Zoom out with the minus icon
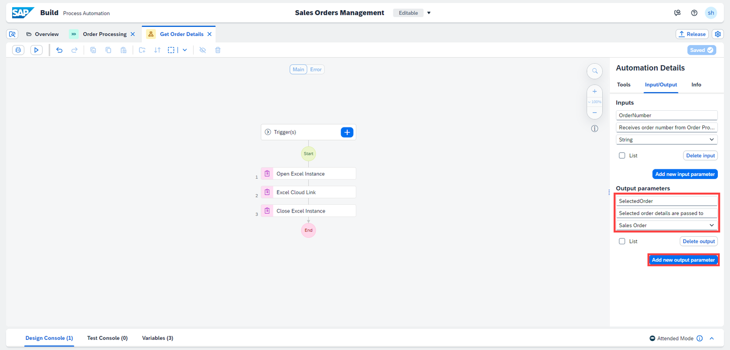The height and width of the screenshot is (350, 730). click(595, 112)
